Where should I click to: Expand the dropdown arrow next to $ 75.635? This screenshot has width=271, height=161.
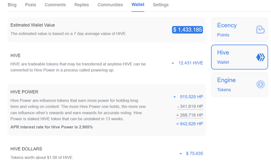click(x=181, y=153)
